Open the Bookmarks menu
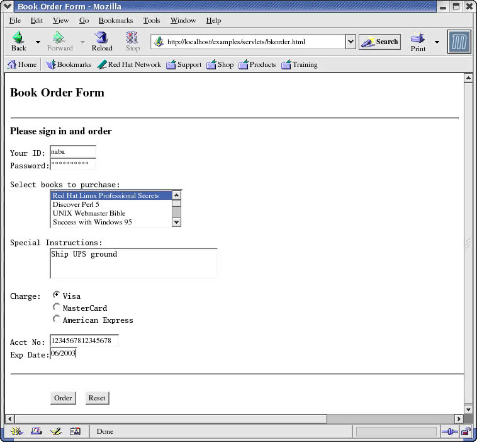 coord(116,20)
